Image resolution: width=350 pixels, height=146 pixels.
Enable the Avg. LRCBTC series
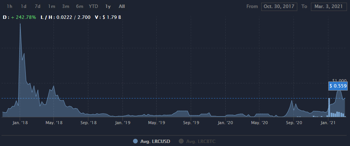(x=201, y=141)
